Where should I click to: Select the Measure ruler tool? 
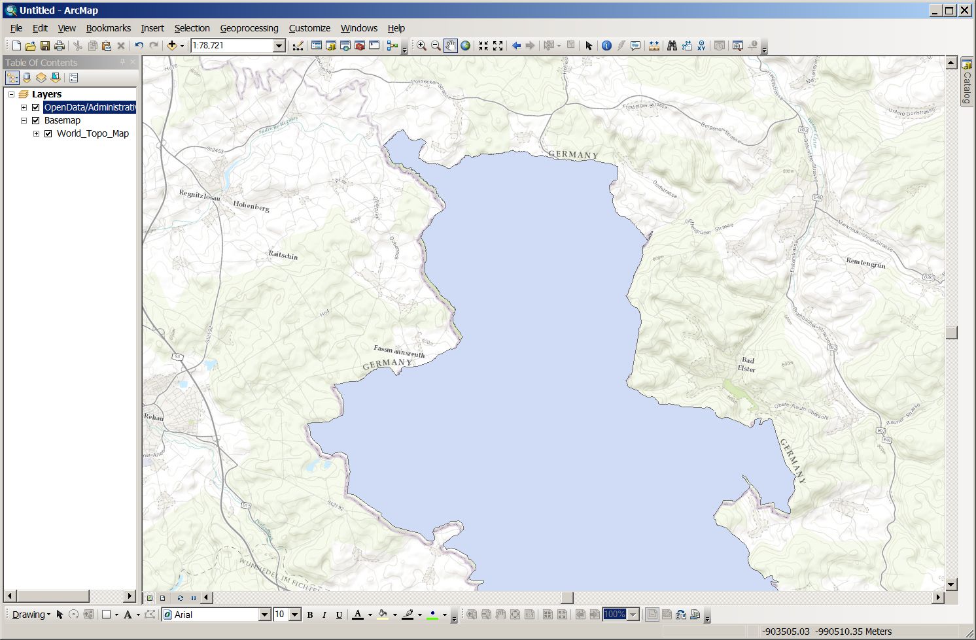tap(654, 46)
